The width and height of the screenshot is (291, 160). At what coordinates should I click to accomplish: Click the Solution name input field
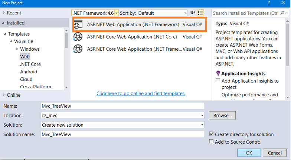[122, 134]
